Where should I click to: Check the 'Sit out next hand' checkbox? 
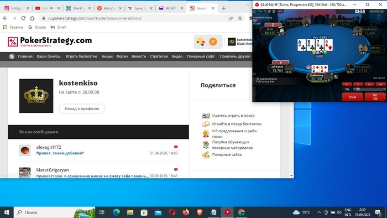pos(254,79)
